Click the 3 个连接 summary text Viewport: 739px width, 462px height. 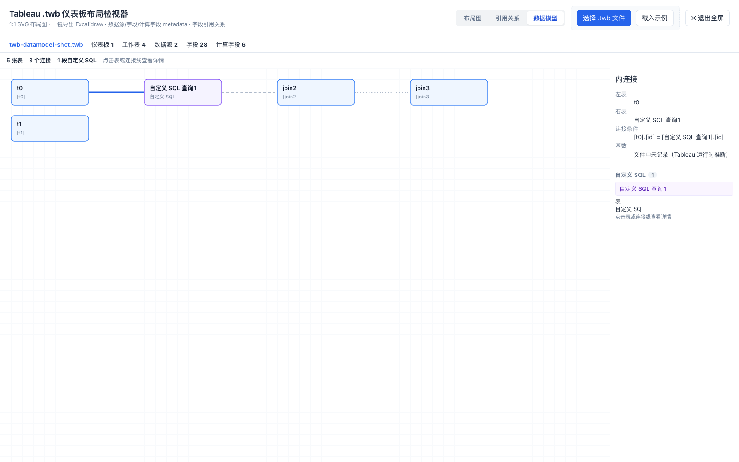40,61
